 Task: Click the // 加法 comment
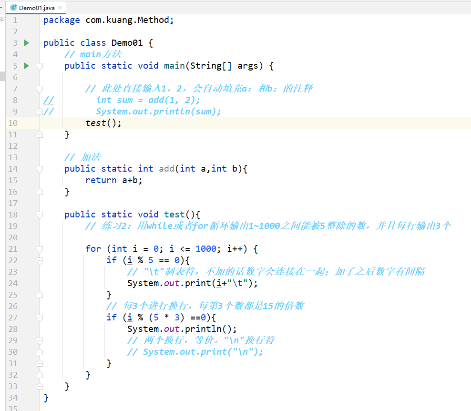tap(82, 157)
